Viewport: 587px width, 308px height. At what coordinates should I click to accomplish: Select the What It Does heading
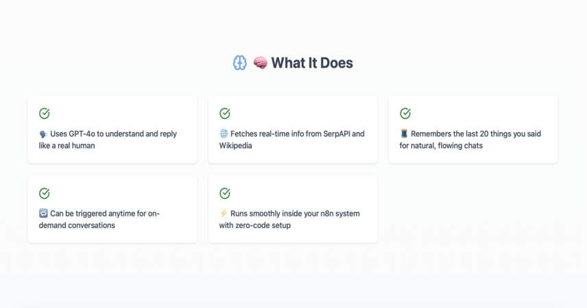tap(312, 63)
